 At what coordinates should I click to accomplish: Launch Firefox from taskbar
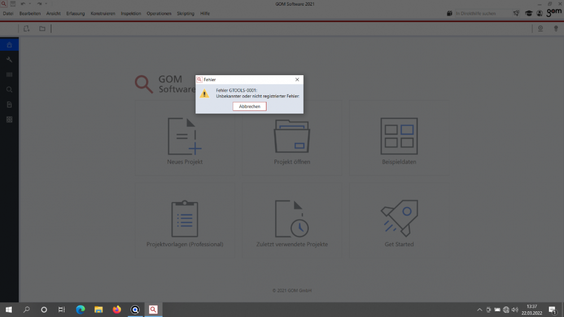pyautogui.click(x=117, y=310)
